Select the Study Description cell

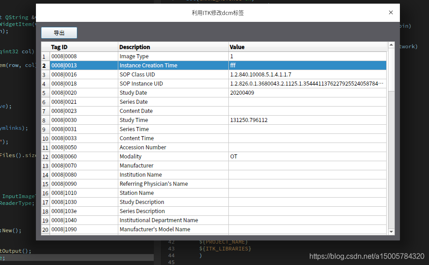[173, 202]
